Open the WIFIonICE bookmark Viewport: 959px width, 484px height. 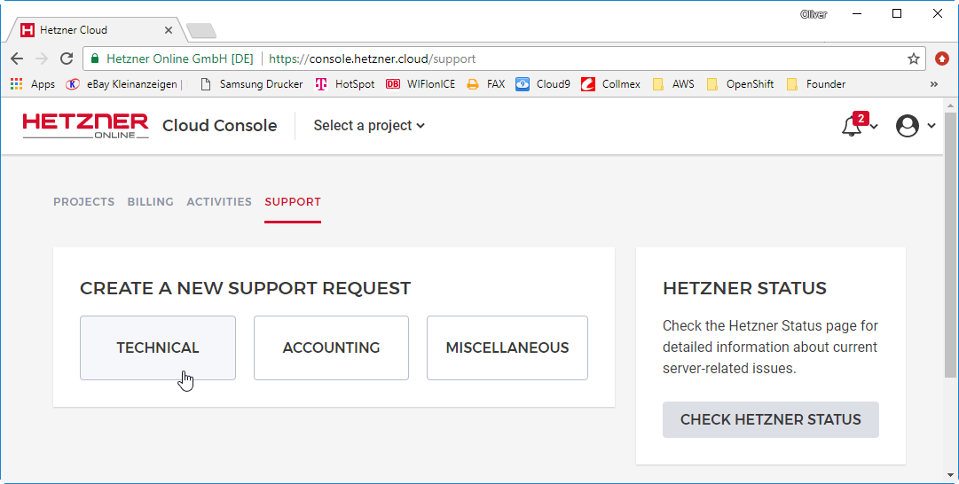pyautogui.click(x=421, y=84)
